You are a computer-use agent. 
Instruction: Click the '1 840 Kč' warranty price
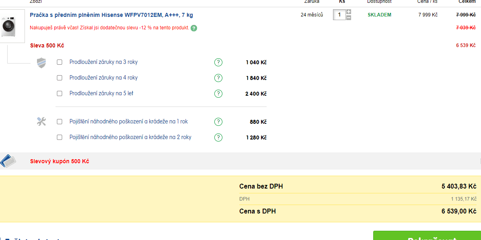[x=256, y=78]
